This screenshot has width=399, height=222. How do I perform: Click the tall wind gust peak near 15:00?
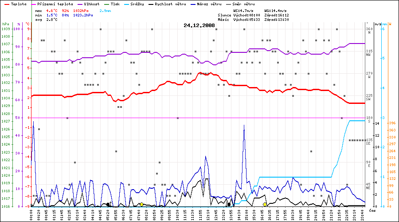(x=244, y=126)
